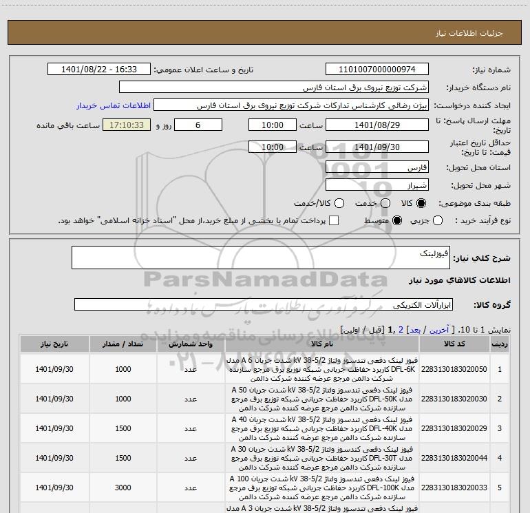Select the کالا/خدمت radio button
This screenshot has width=530, height=513.
click(339, 203)
